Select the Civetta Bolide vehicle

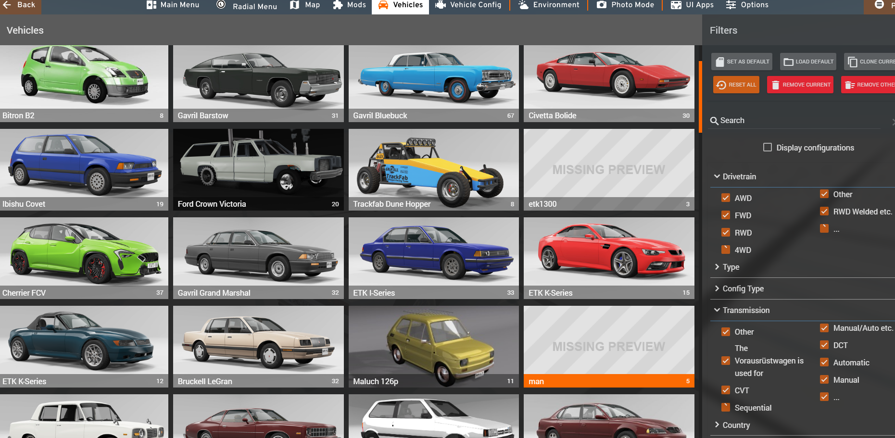click(609, 83)
